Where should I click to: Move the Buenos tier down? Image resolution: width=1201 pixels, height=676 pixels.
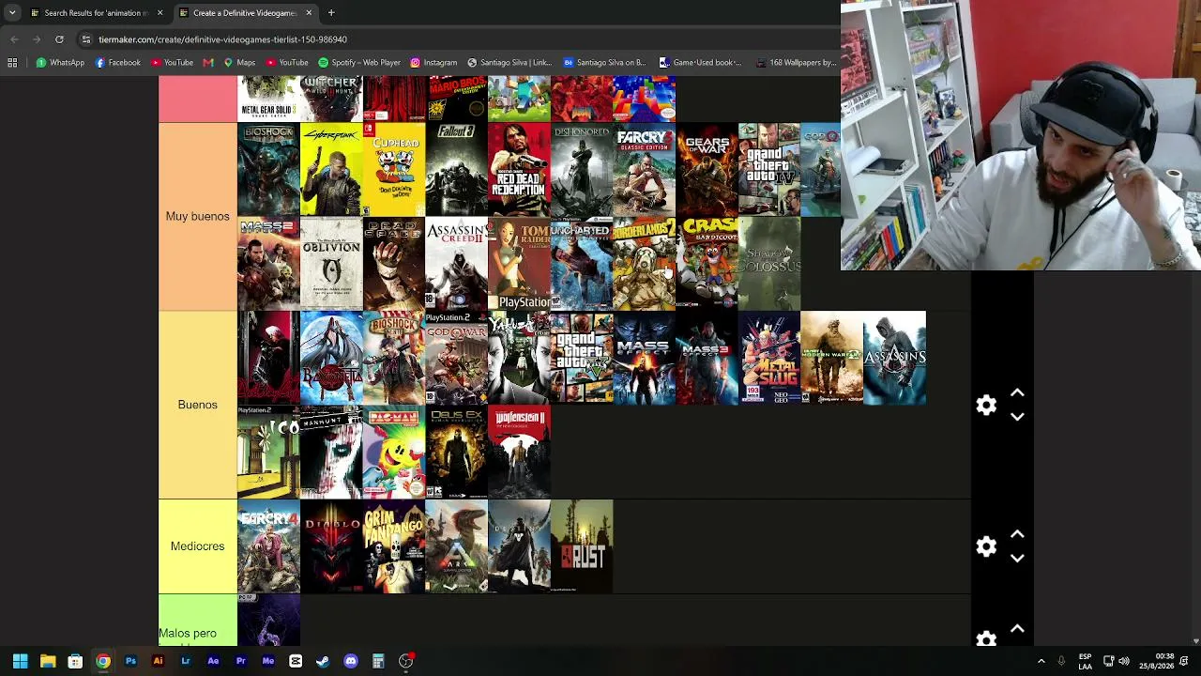pyautogui.click(x=1017, y=417)
